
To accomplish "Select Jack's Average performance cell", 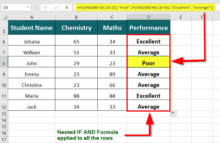I will click(x=149, y=105).
